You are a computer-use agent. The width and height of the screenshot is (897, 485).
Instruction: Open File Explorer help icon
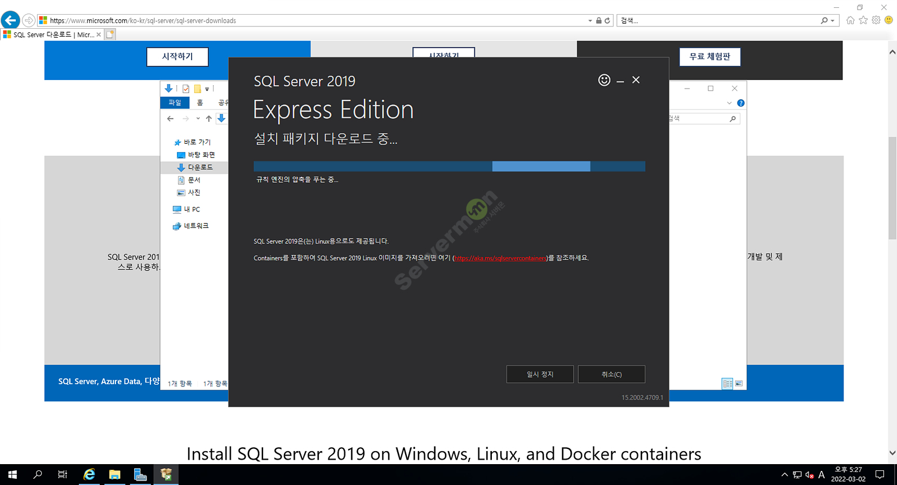point(740,103)
